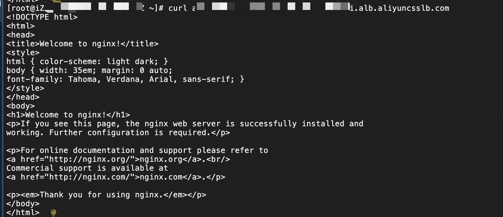The image size is (503, 217).
Task: Click the 'Thank you for using nginx' line
Action: 106,195
